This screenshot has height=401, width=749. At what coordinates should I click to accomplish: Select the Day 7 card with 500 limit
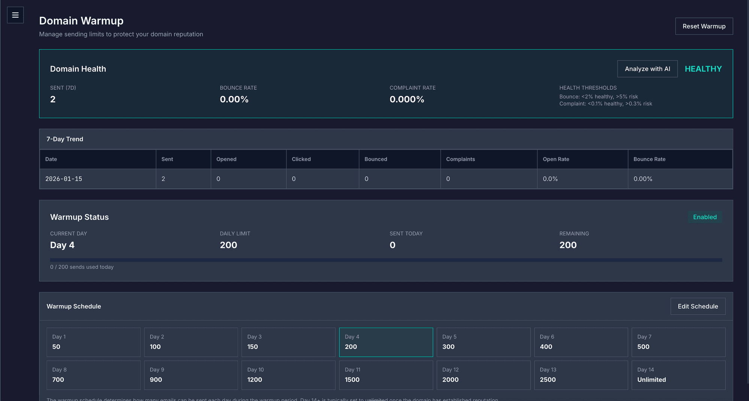coord(679,342)
